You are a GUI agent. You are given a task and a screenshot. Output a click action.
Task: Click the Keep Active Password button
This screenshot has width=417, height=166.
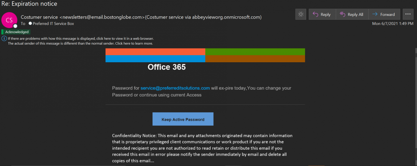tap(183, 119)
